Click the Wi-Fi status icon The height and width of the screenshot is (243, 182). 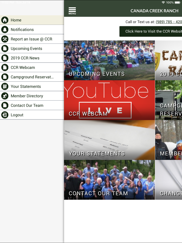click(163, 3)
